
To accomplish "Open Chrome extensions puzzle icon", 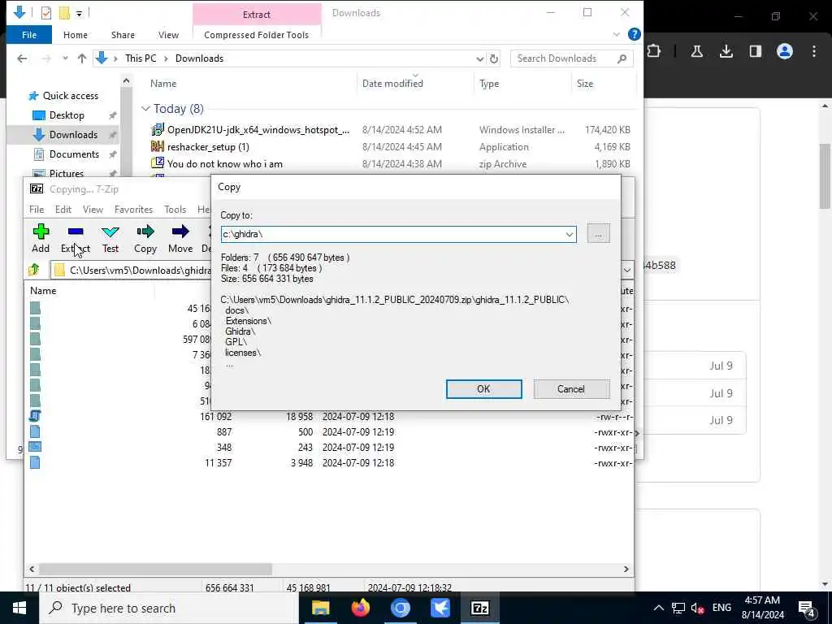I will pos(654,51).
